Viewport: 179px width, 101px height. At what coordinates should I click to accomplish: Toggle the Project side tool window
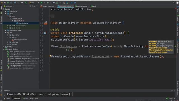(1, 10)
